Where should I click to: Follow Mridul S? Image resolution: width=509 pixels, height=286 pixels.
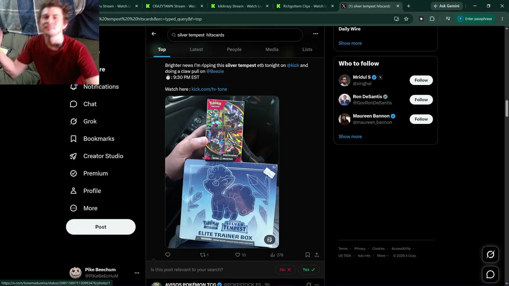pyautogui.click(x=421, y=80)
